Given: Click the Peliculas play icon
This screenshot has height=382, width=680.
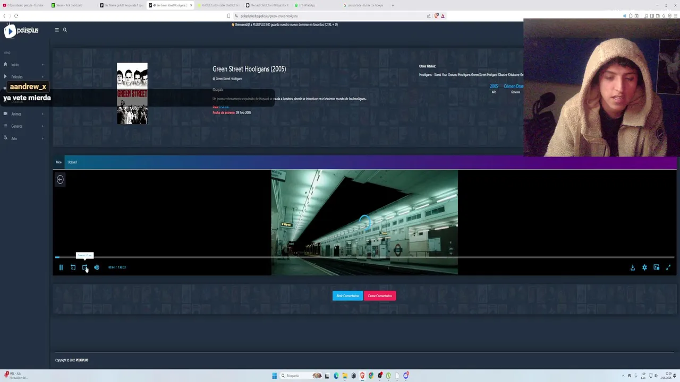Looking at the screenshot, I should (5, 77).
